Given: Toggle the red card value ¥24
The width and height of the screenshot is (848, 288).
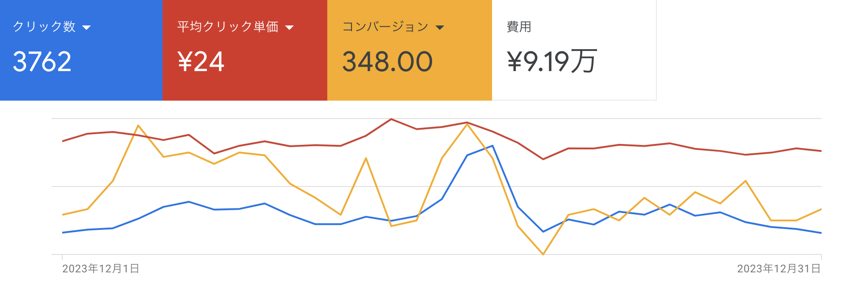Looking at the screenshot, I should pyautogui.click(x=201, y=62).
